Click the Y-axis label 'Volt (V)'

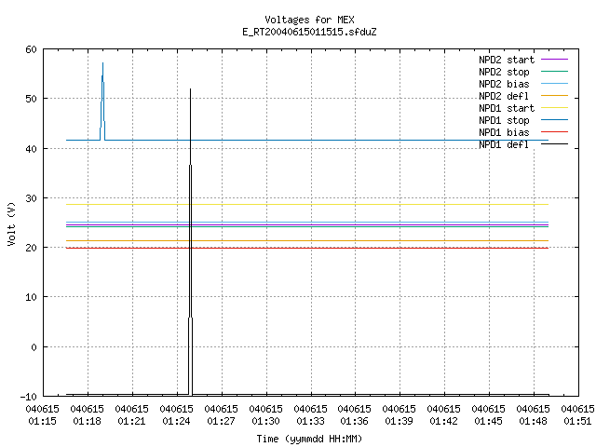point(12,223)
